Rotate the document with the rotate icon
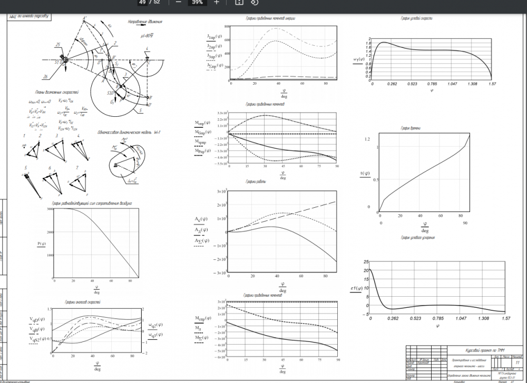The height and width of the screenshot is (383, 527). point(255,2)
